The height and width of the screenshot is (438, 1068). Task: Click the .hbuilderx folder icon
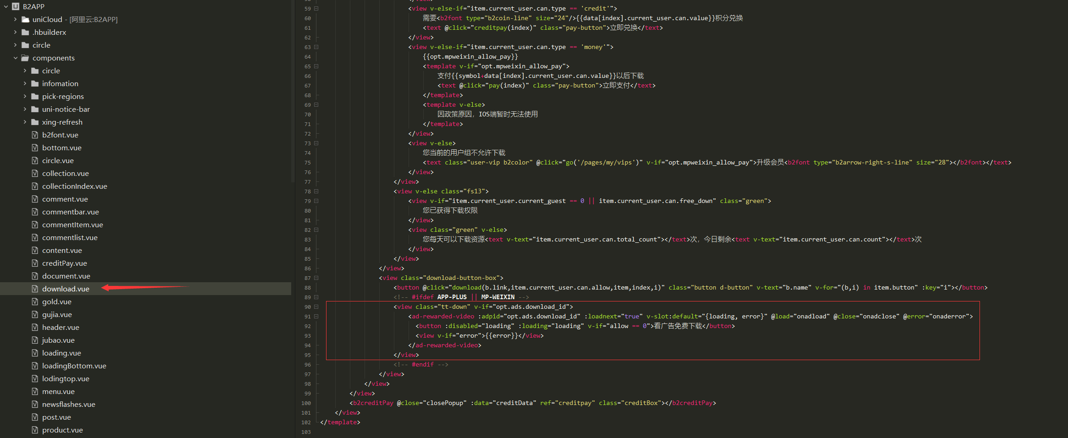pos(26,32)
